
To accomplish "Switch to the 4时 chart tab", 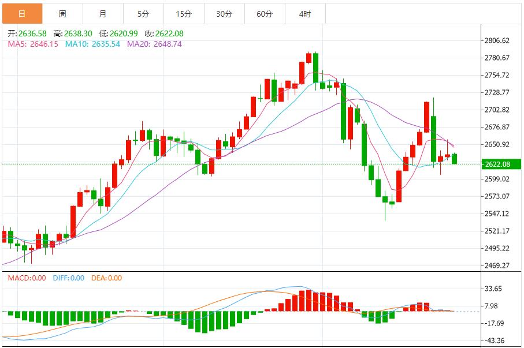I will (305, 14).
